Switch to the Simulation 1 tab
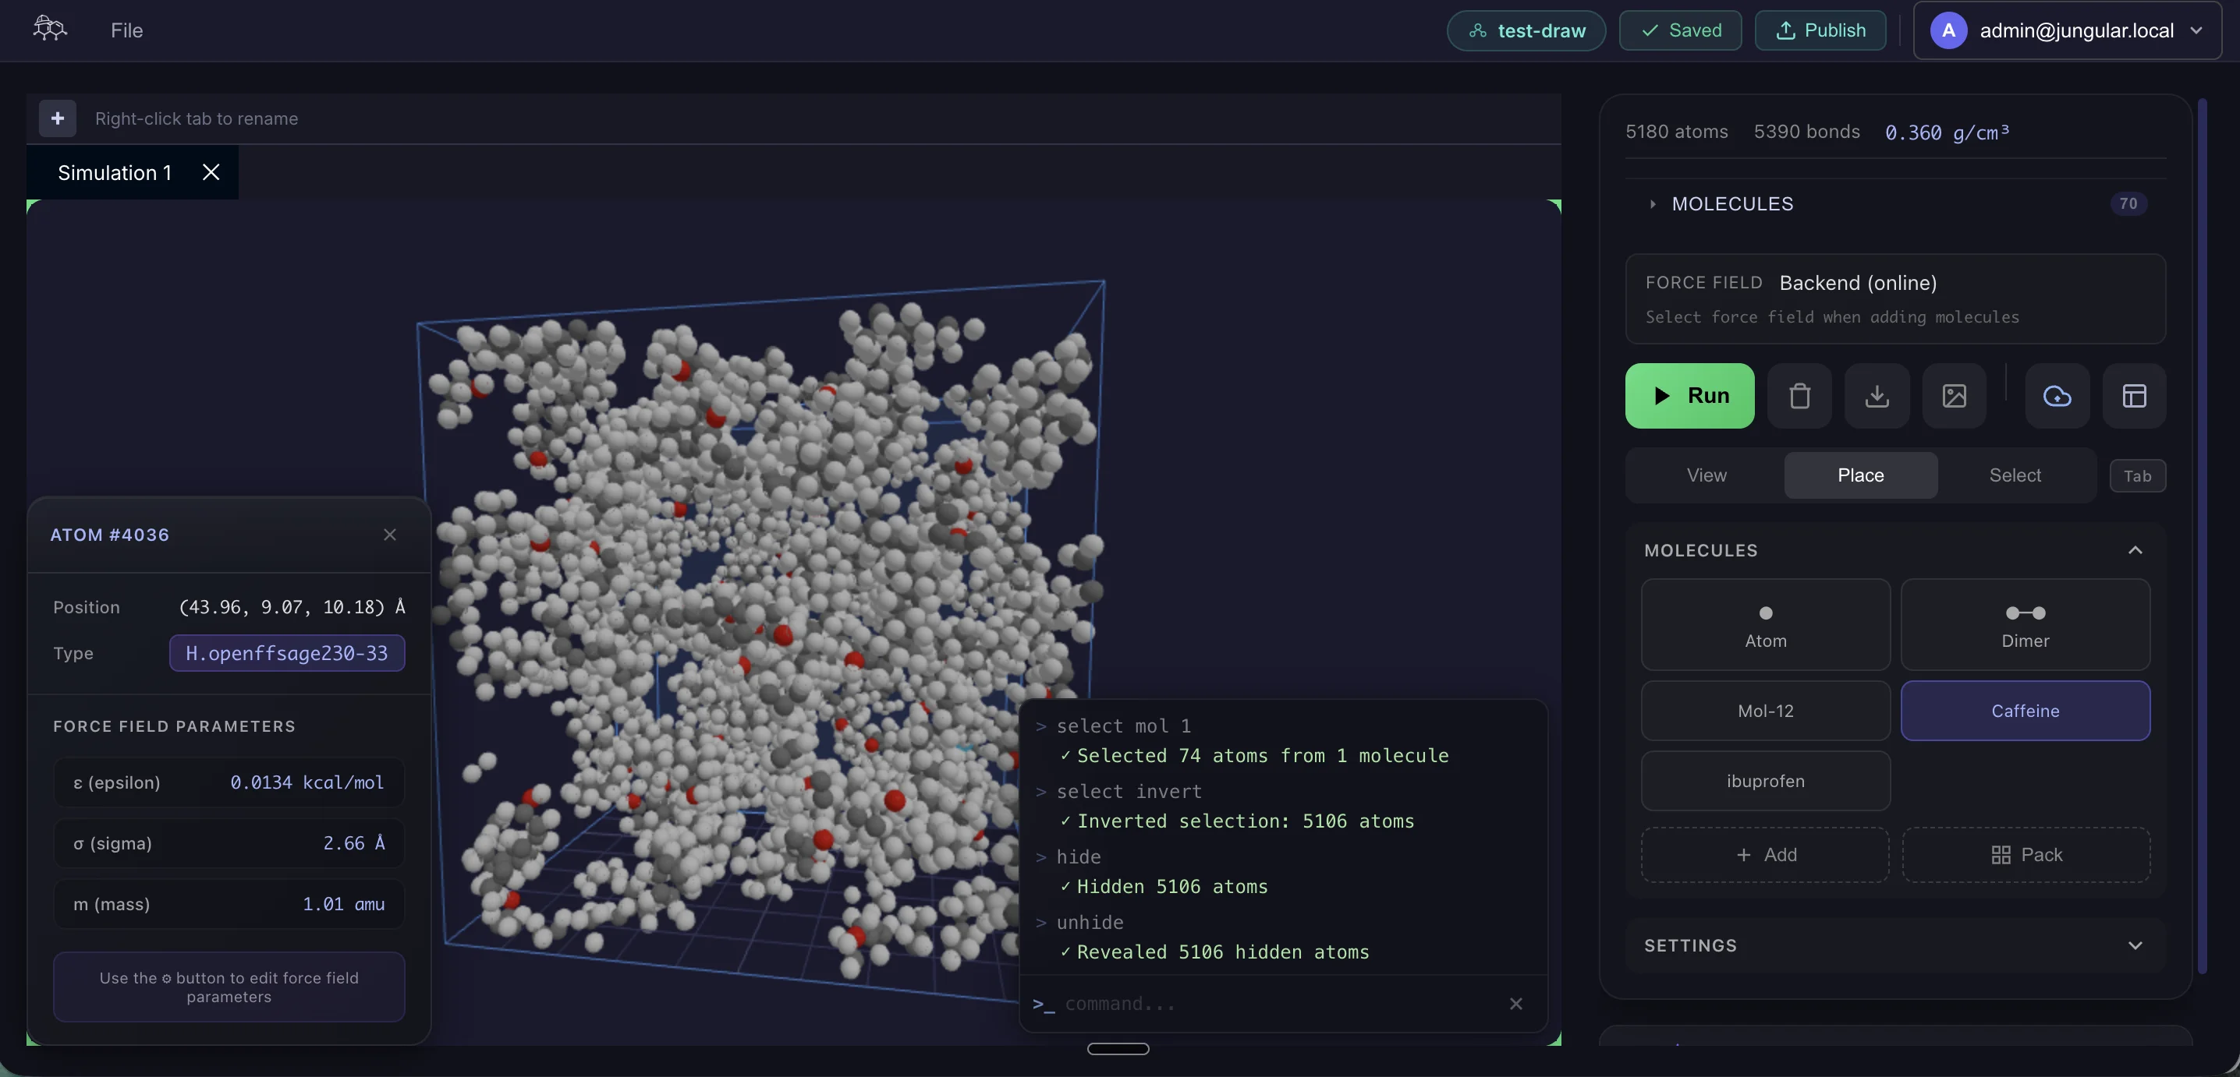Viewport: 2240px width, 1077px height. click(114, 172)
